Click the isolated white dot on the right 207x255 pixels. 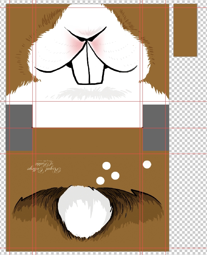pos(147,165)
